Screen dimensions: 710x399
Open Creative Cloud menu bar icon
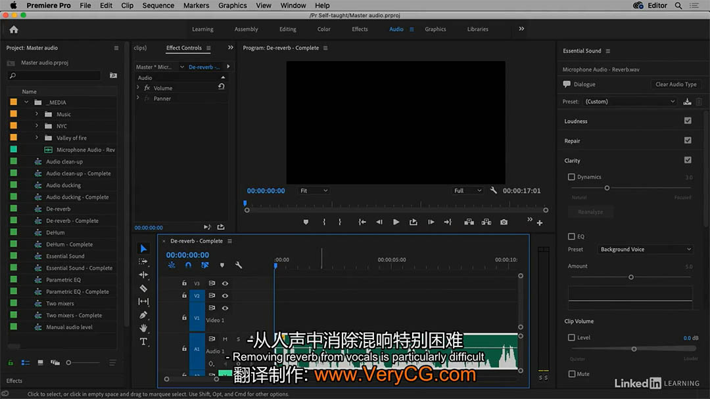coord(638,5)
